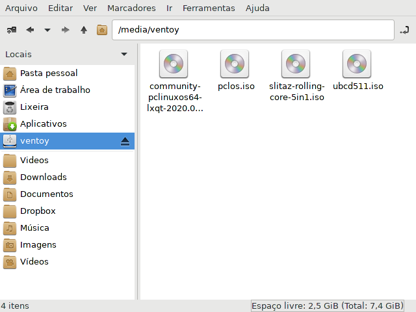Open the Vídeos folder with accent
This screenshot has height=312, width=416.
(68, 262)
